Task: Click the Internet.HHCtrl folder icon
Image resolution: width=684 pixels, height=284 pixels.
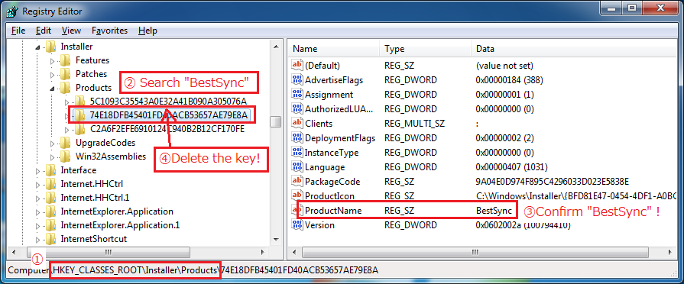Action: click(50, 184)
